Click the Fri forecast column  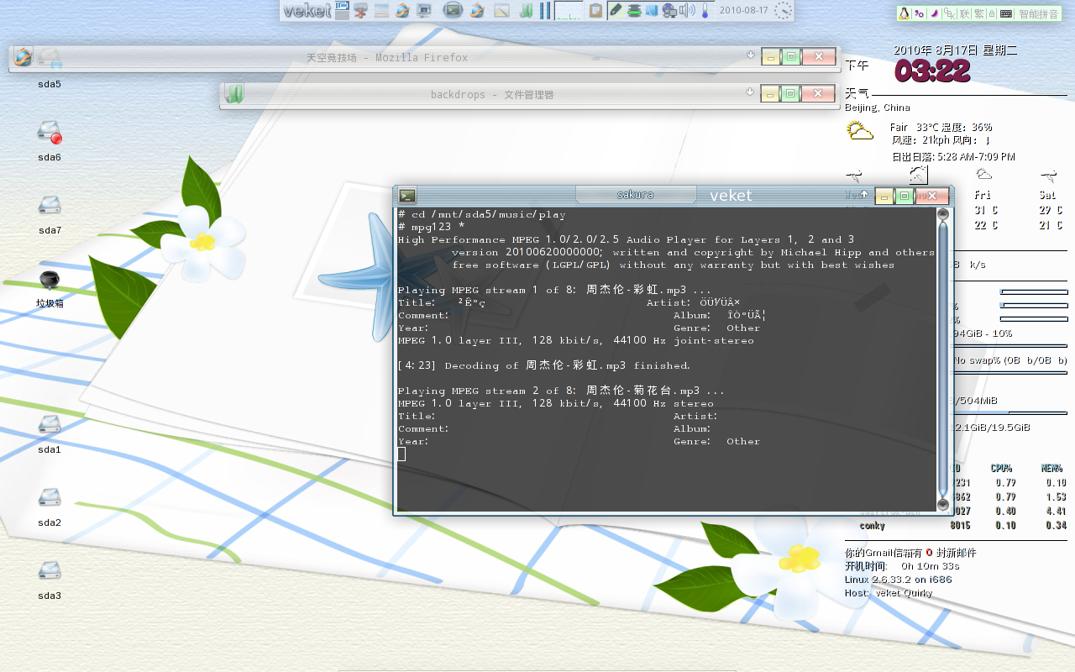(x=984, y=200)
